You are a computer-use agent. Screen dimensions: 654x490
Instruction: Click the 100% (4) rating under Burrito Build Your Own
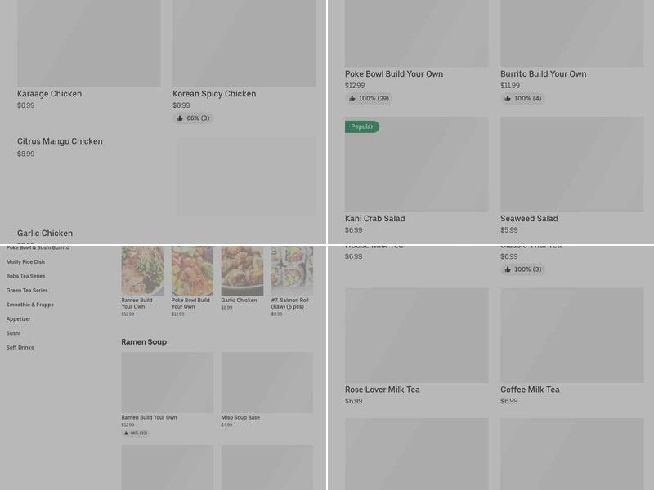click(x=522, y=99)
